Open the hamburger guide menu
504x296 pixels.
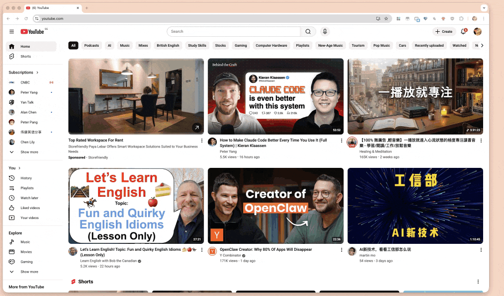pos(11,32)
